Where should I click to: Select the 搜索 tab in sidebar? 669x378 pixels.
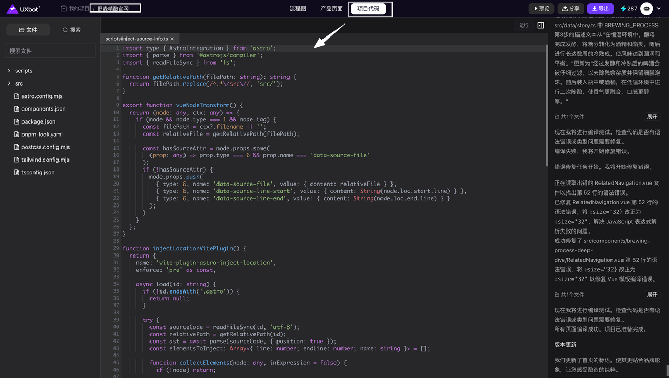coord(72,30)
